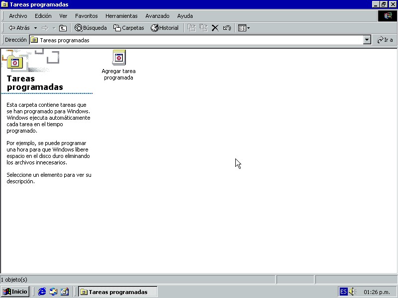Screen dimensions: 398x298
Task: Click the Dirección address field
Action: (x=200, y=40)
